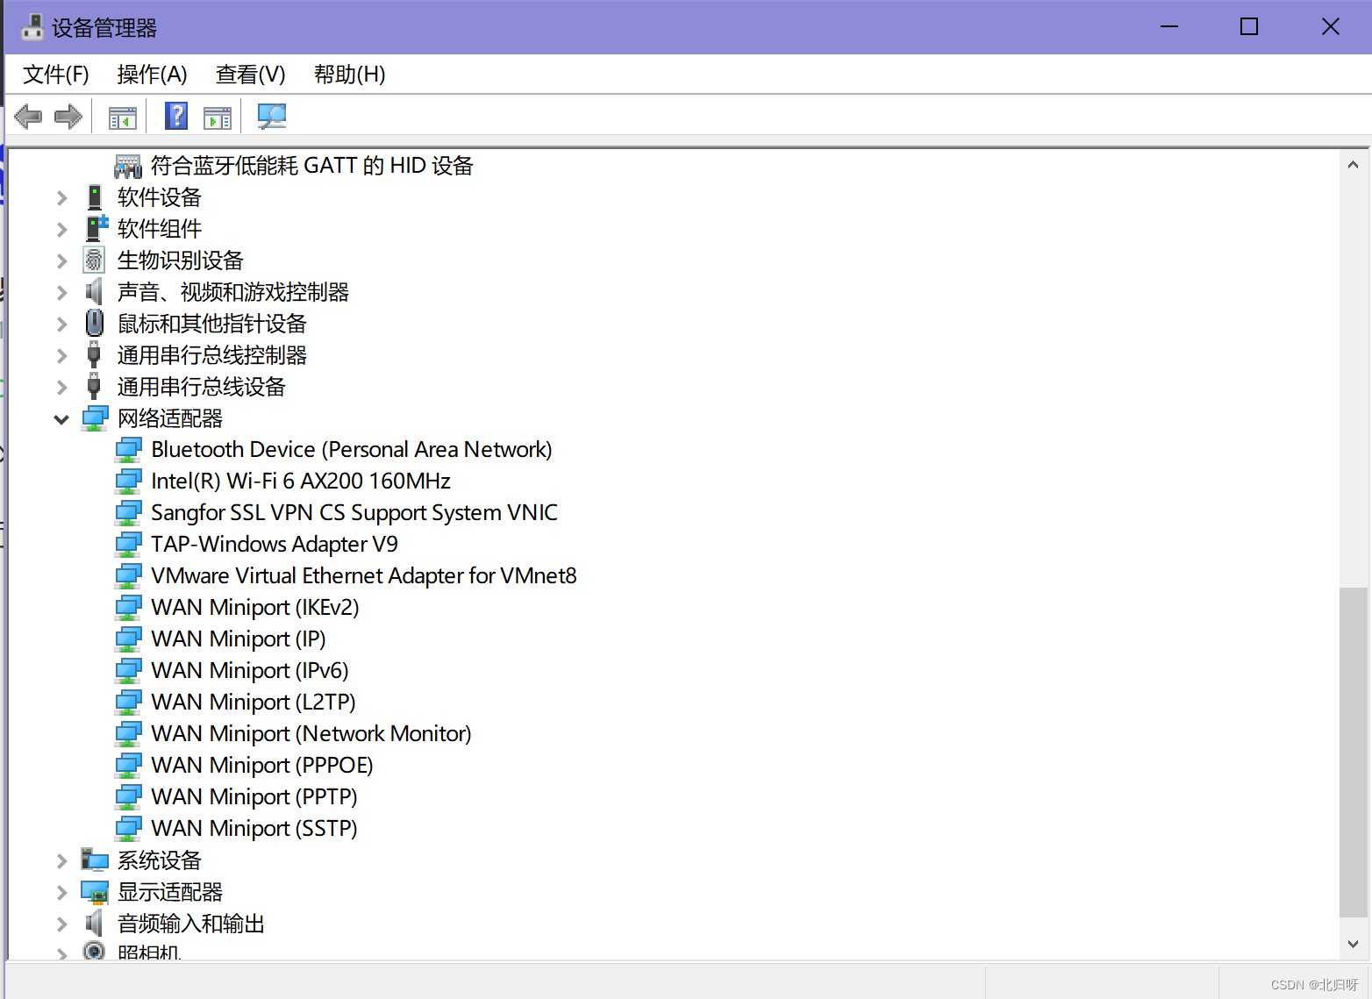Select the Bluetooth GATT HID device icon

coord(128,166)
